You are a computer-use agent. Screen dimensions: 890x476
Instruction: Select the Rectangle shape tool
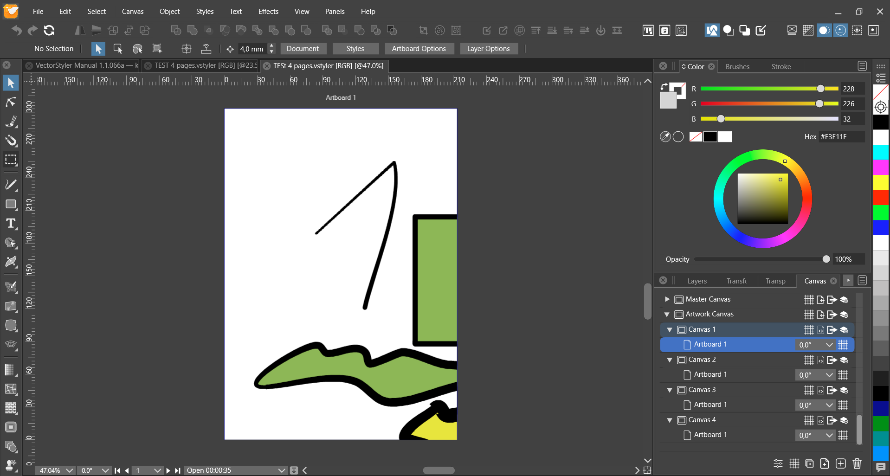click(x=11, y=205)
